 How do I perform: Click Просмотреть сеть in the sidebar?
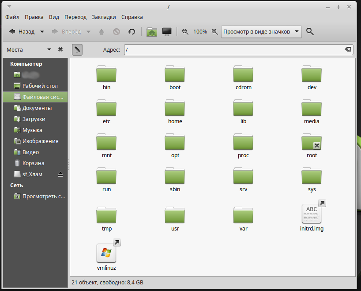click(35, 197)
